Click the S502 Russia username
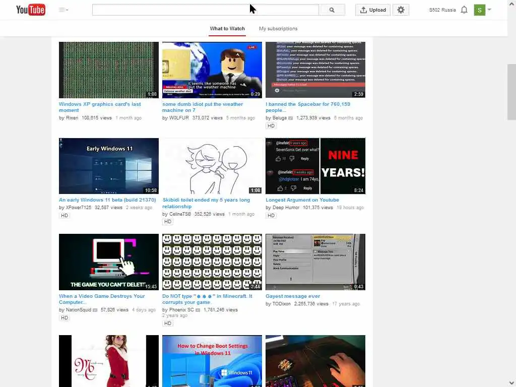The height and width of the screenshot is (387, 516). point(442,10)
